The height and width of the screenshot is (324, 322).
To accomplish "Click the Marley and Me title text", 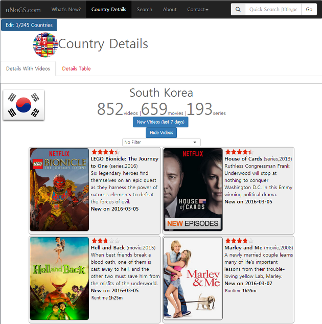I will 243,247.
